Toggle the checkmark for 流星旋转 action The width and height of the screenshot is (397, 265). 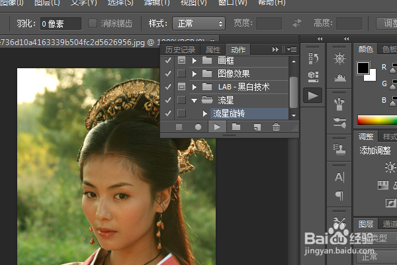pos(168,113)
